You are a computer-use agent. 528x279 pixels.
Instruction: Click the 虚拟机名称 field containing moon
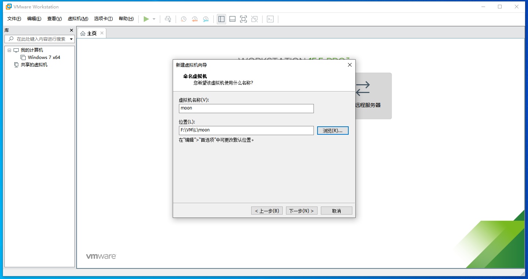click(246, 108)
